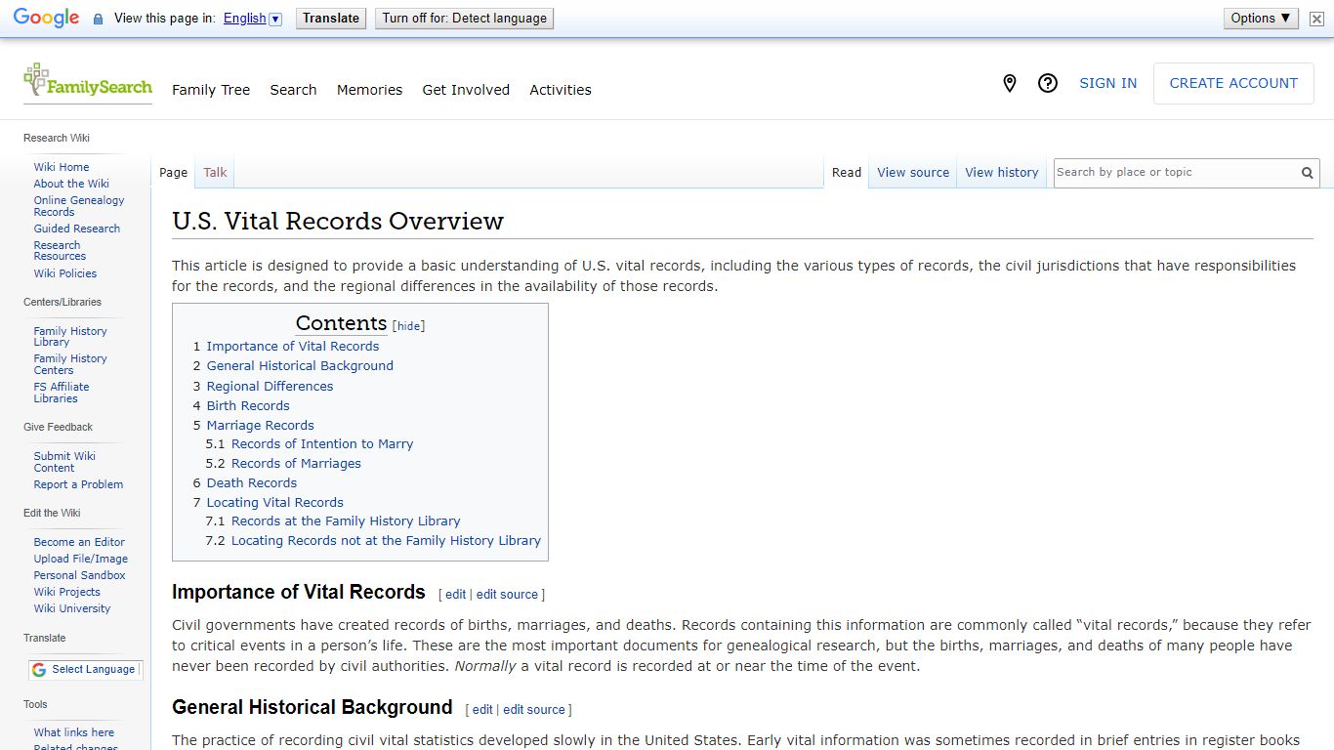
Task: Edit source of Importance of Vital Records
Action: pyautogui.click(x=507, y=594)
